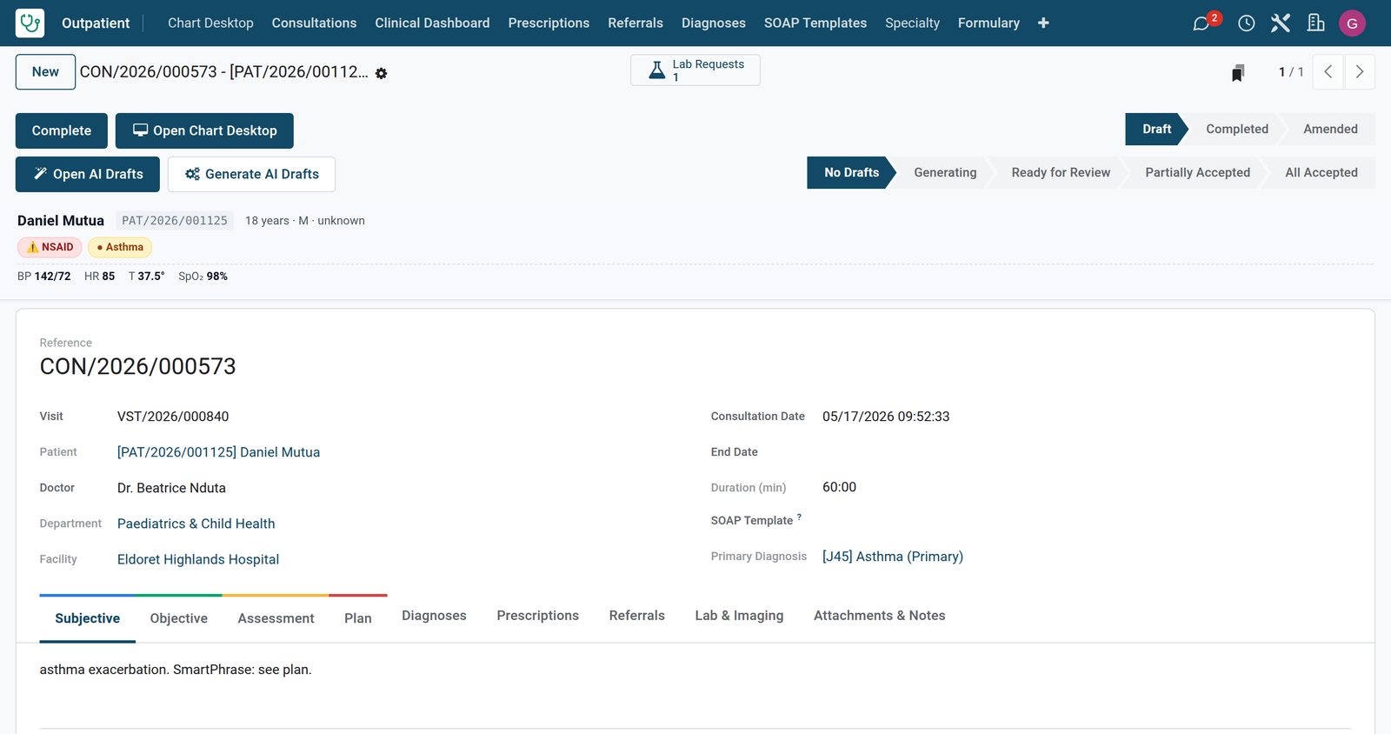Switch to the Plan tab
The width and height of the screenshot is (1391, 734).
(x=358, y=618)
